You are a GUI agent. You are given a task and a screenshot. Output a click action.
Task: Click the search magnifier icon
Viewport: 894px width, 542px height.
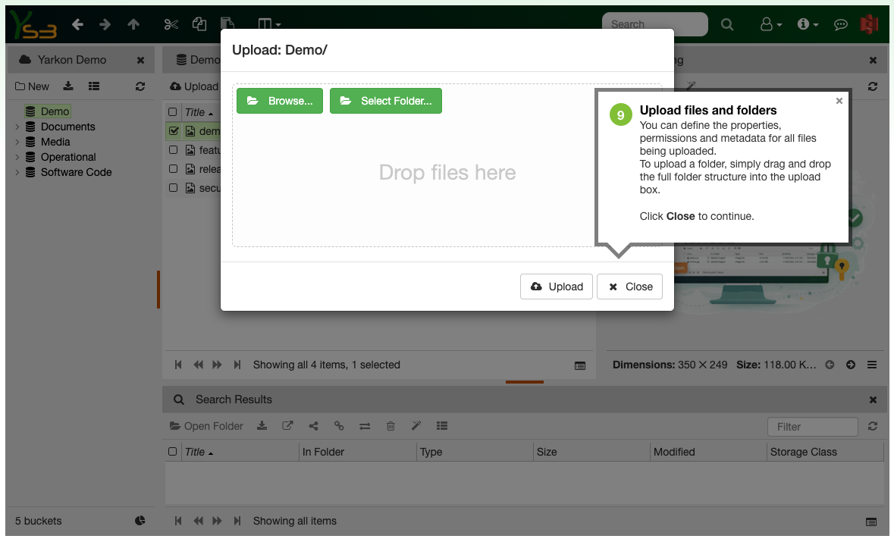[727, 23]
